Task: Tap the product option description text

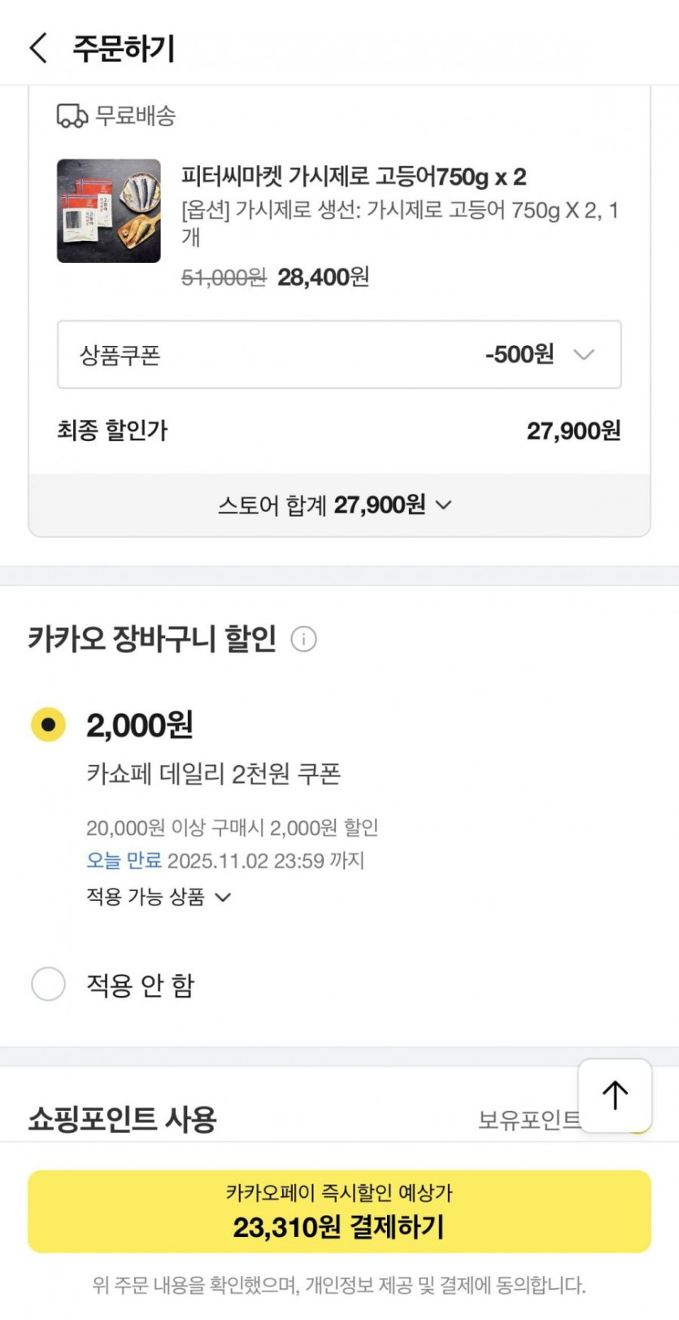Action: click(398, 222)
